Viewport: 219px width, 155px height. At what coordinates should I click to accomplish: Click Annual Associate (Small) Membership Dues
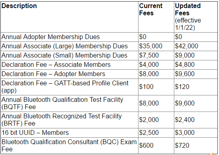[64, 55]
